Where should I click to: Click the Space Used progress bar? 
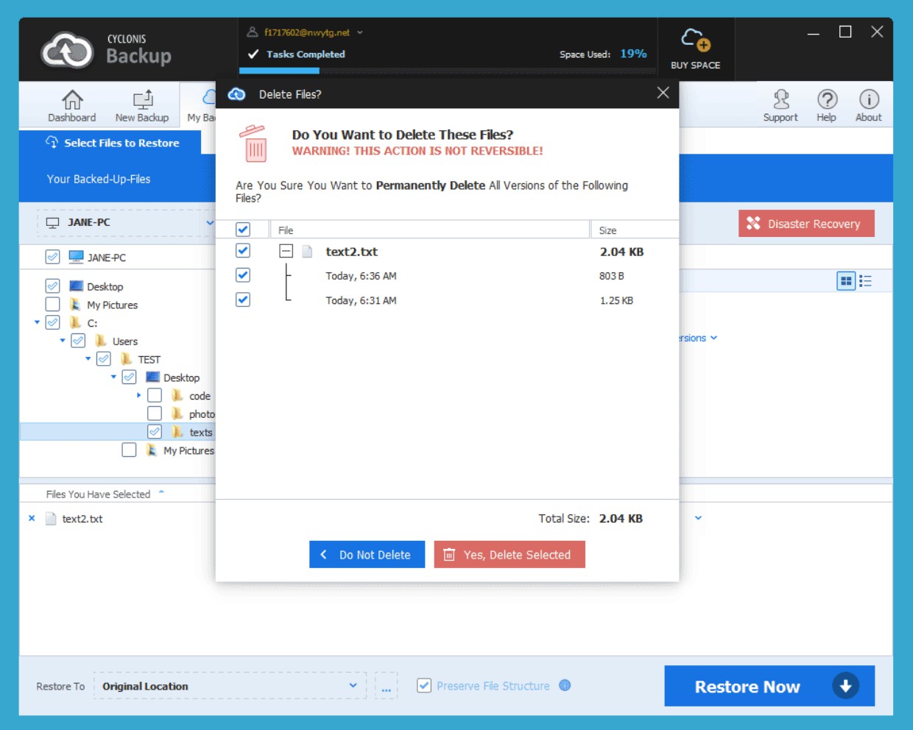pyautogui.click(x=447, y=71)
